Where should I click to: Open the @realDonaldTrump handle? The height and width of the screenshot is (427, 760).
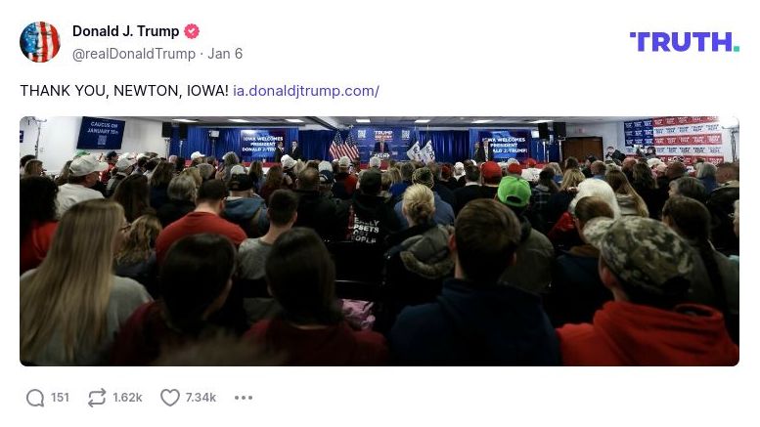[134, 54]
